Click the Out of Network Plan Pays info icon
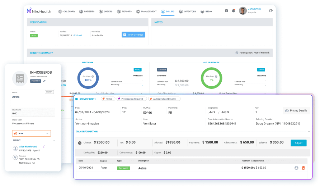This screenshot has height=187, width=320. [x=216, y=77]
